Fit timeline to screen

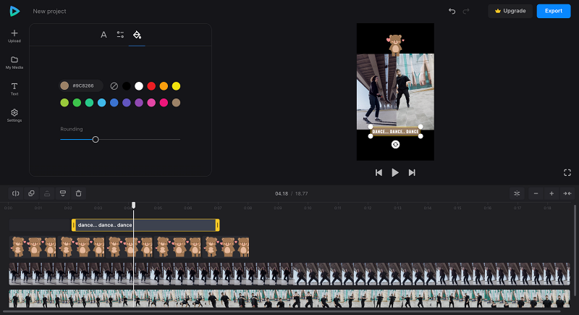point(567,193)
